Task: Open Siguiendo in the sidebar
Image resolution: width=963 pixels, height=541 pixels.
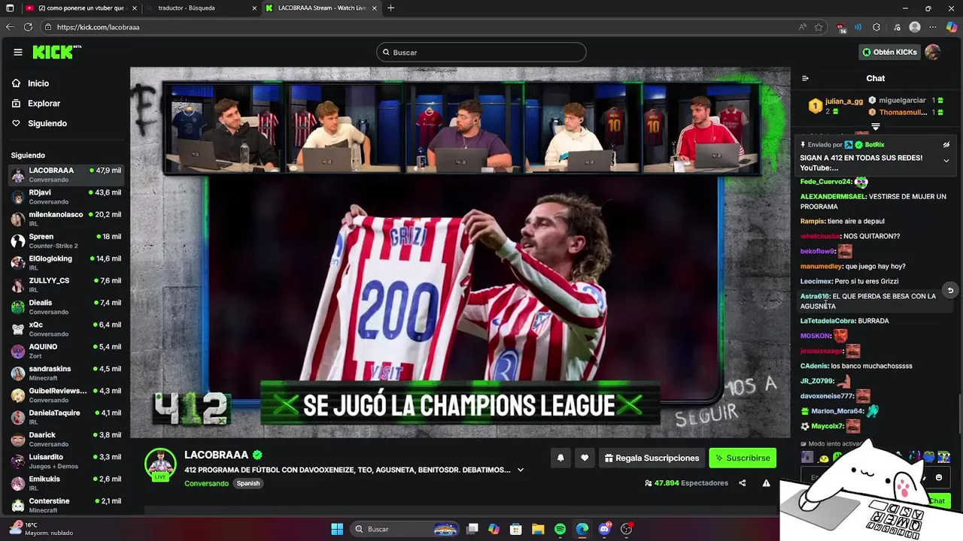Action: tap(47, 123)
